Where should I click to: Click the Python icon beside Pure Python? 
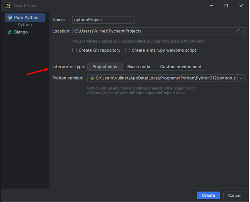tap(10, 17)
